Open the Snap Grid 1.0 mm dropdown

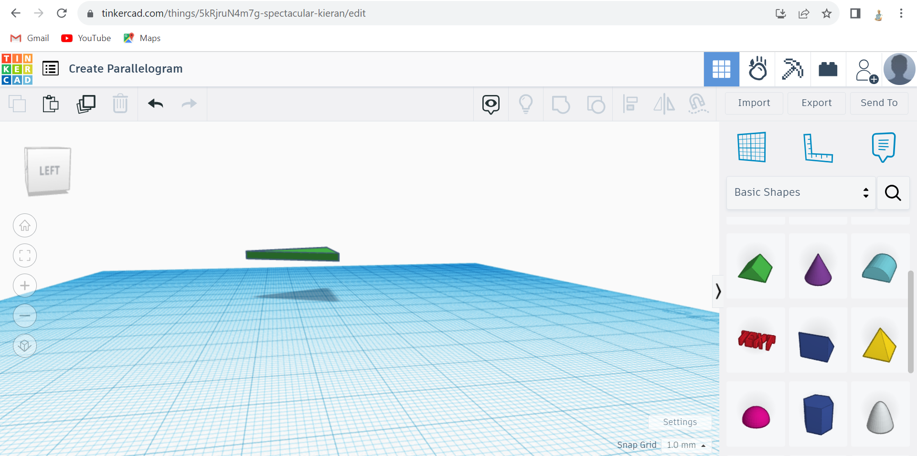[687, 445]
